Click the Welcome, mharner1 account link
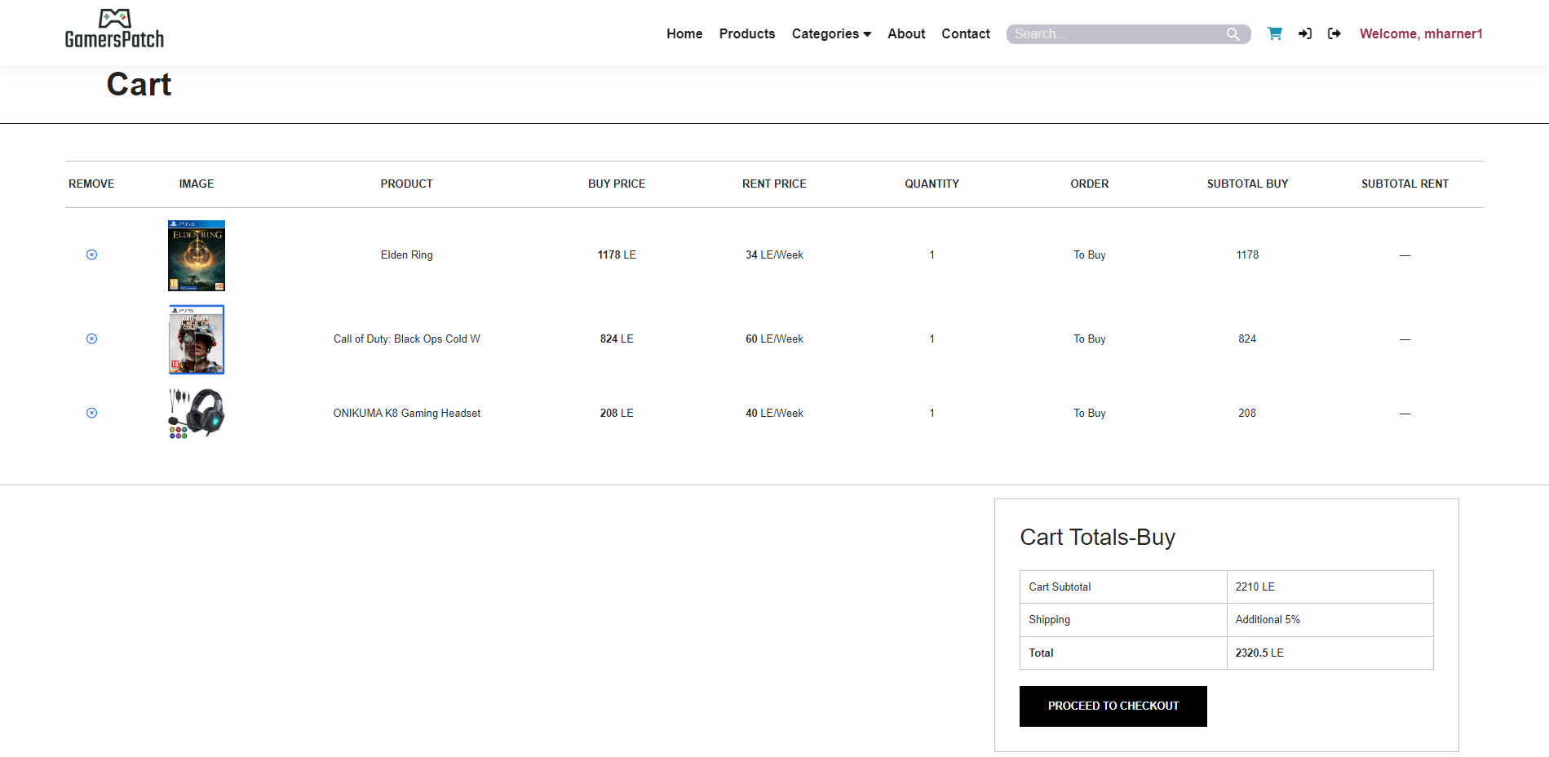1549x757 pixels. pos(1421,33)
